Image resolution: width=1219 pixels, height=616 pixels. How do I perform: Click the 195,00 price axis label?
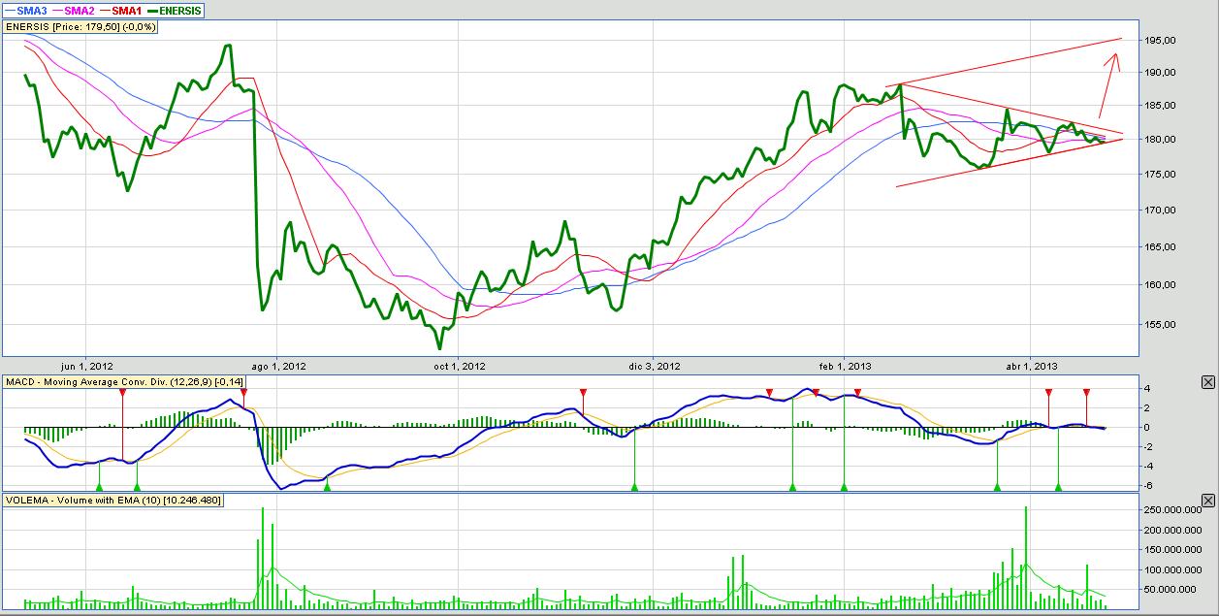tap(1158, 40)
